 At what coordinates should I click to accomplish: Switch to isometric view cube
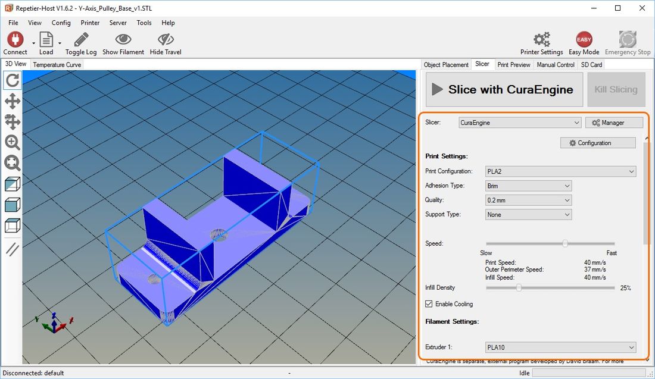point(13,184)
